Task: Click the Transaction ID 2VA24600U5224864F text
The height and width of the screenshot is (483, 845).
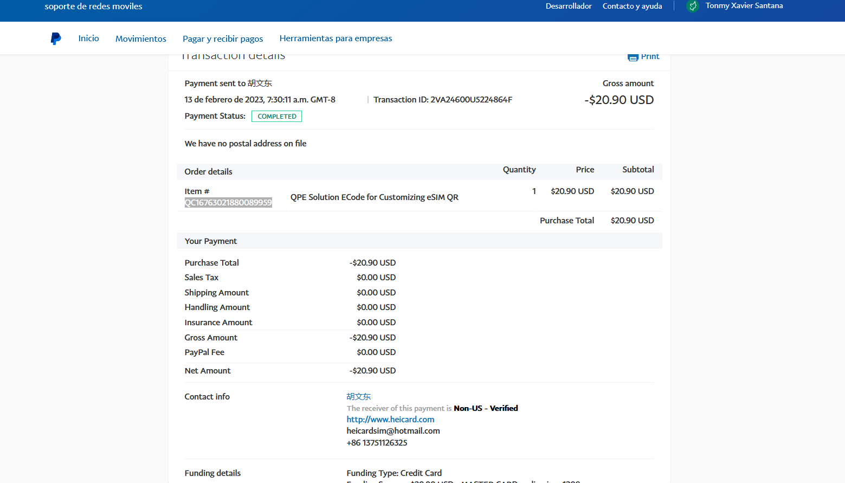Action: (443, 100)
